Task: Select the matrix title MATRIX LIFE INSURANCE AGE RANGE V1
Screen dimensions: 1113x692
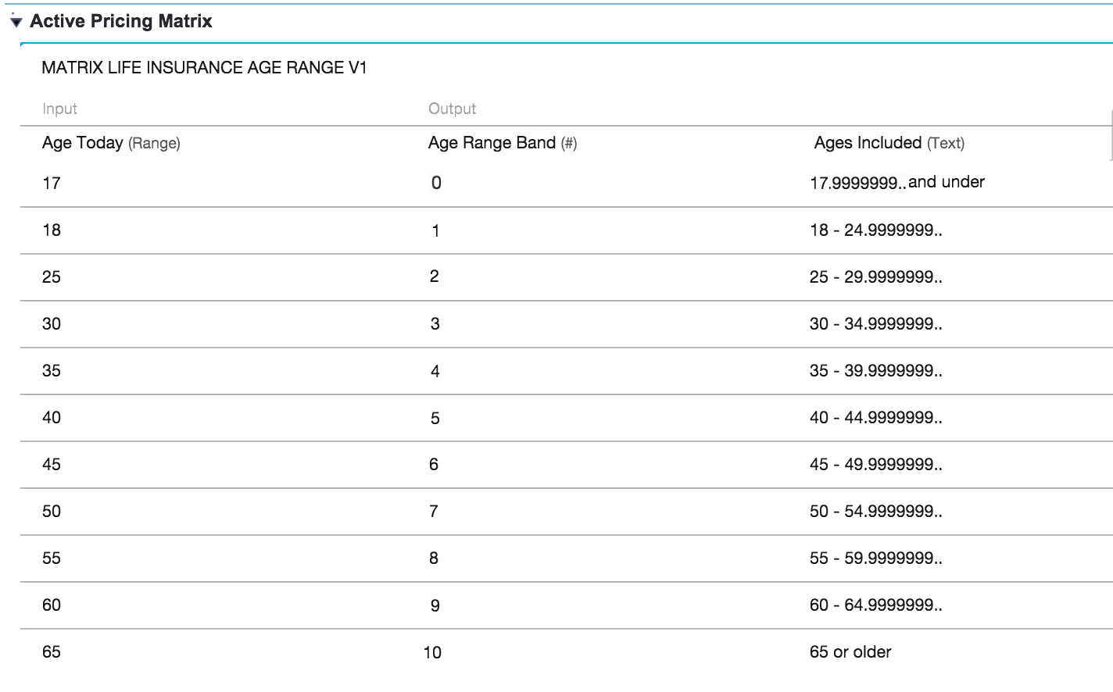Action: [204, 67]
